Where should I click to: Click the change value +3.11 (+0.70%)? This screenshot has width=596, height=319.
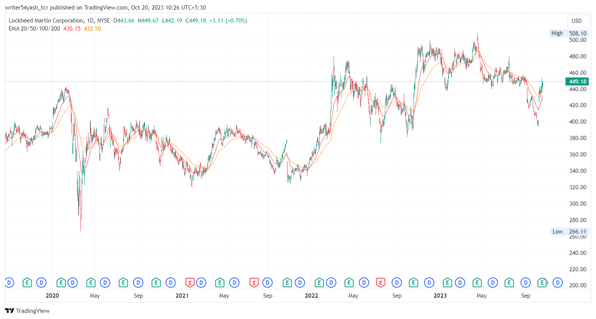coord(228,21)
